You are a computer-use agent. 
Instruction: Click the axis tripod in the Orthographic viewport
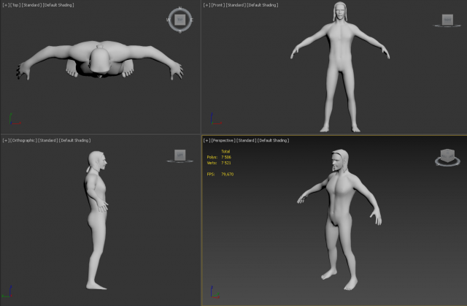click(7, 291)
